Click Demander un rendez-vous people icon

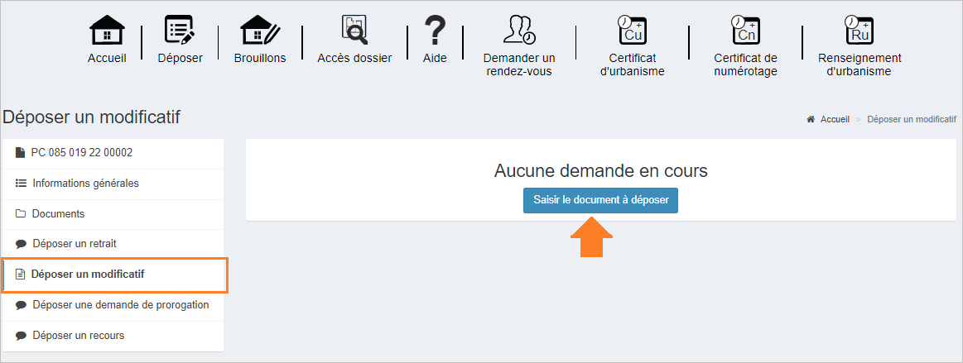(519, 30)
